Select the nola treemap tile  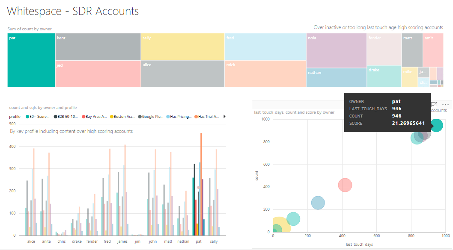(336, 50)
